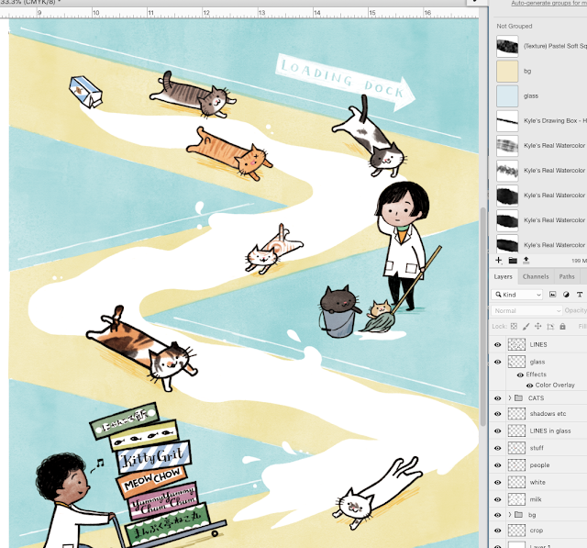Switch to the Channels tab

[x=536, y=276]
